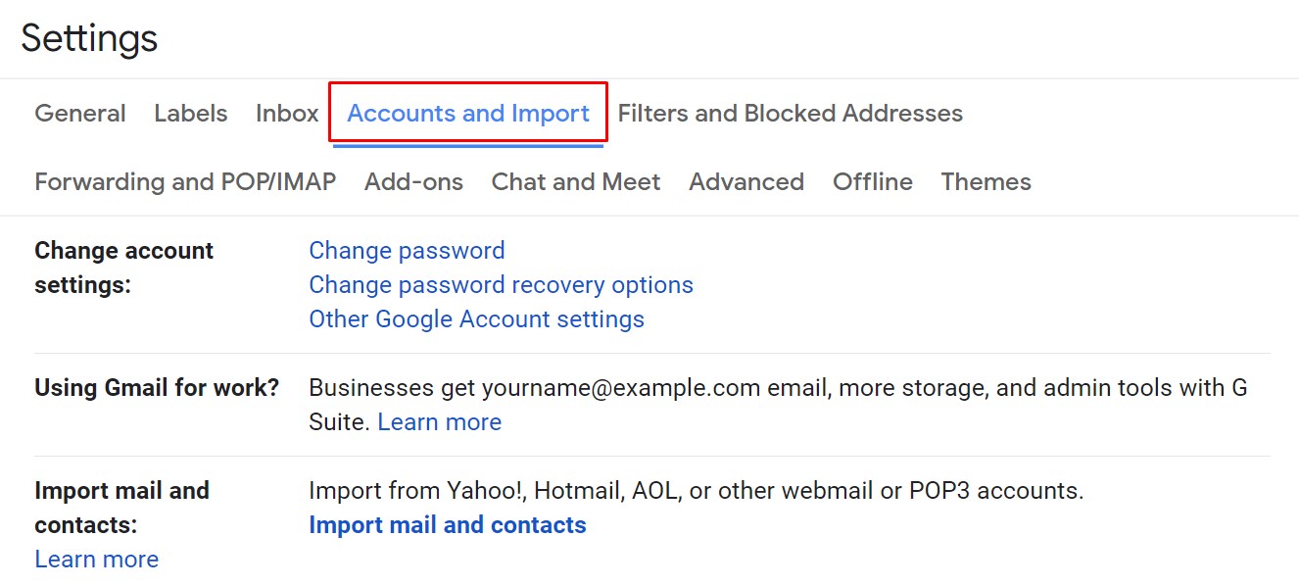Click the Change password link
The width and height of the screenshot is (1299, 586).
407,251
